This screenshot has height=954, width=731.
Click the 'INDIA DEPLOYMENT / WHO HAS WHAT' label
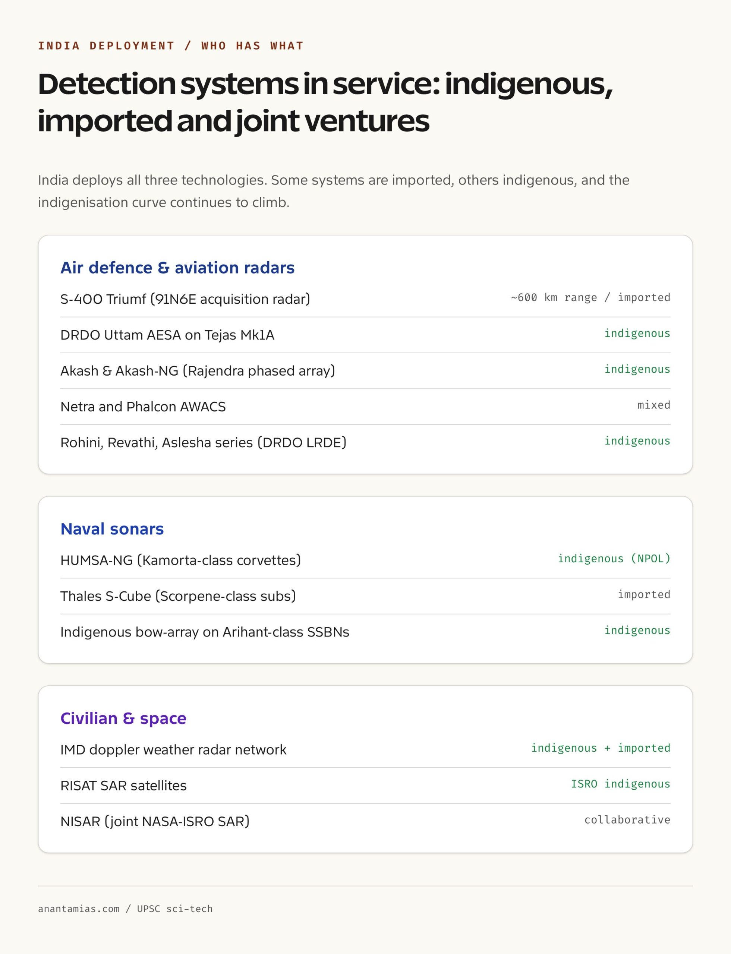click(x=171, y=46)
